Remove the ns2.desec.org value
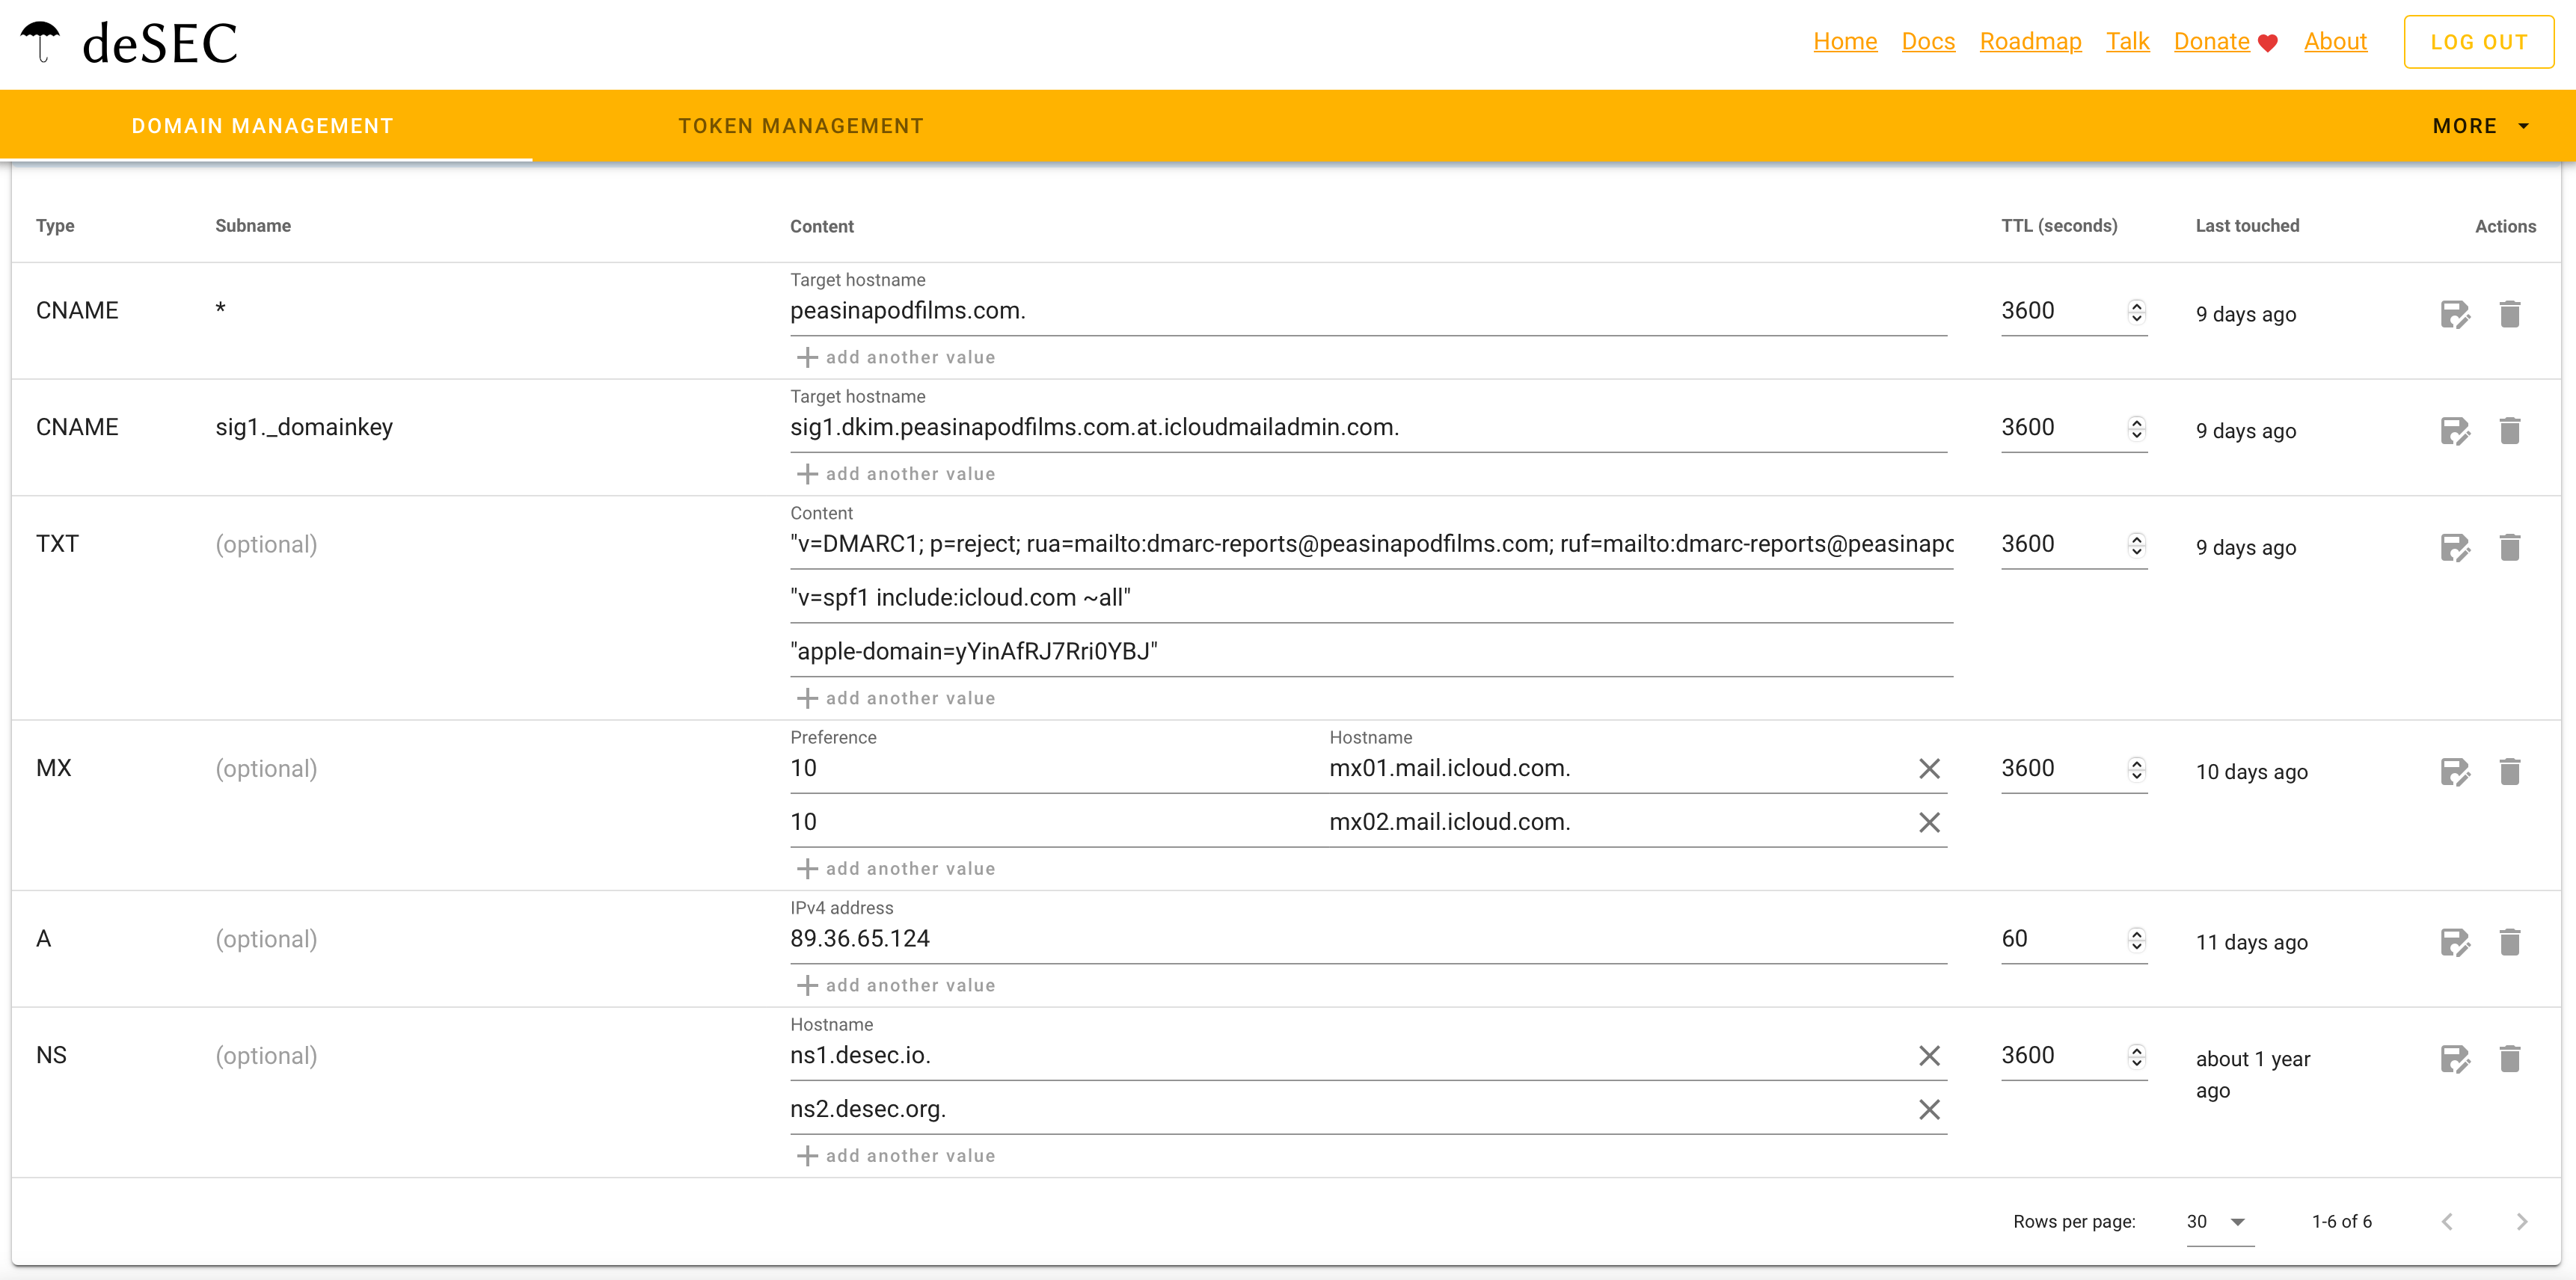 click(1929, 1110)
